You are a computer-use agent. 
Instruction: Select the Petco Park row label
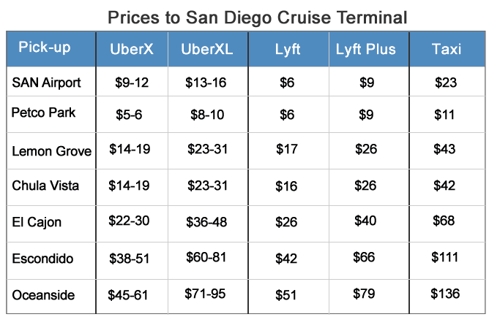tap(44, 113)
